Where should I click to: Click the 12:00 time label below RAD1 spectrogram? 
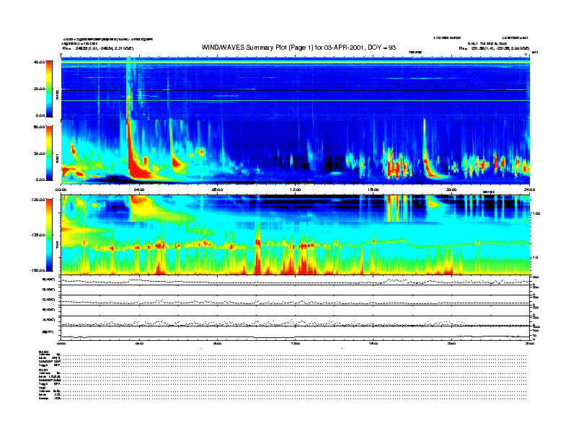click(296, 190)
